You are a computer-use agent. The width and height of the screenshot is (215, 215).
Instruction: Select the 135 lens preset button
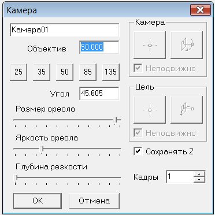pos(111,72)
